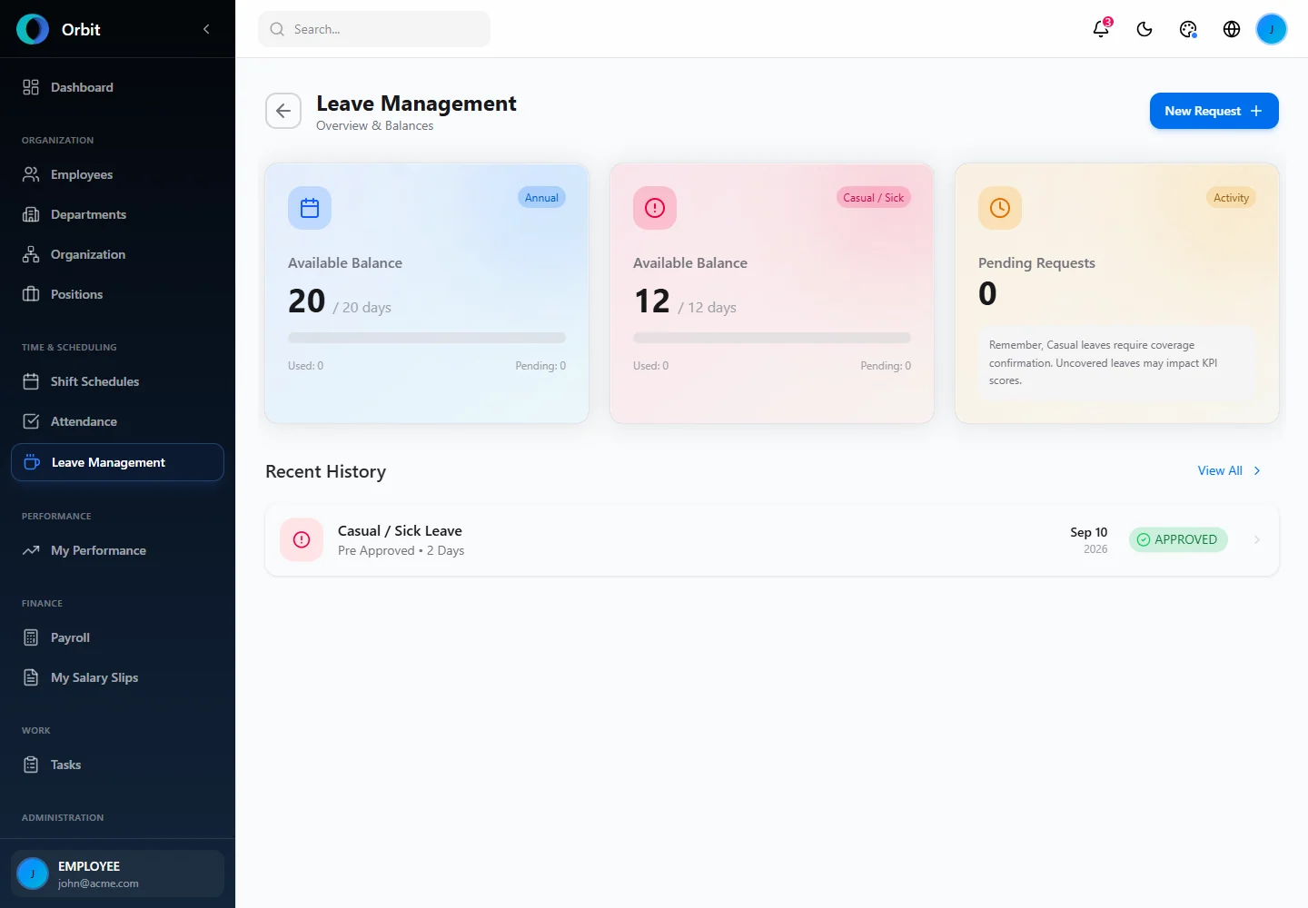This screenshot has height=908, width=1308.
Task: Click the Pending Requests clock icon
Action: (x=1000, y=208)
